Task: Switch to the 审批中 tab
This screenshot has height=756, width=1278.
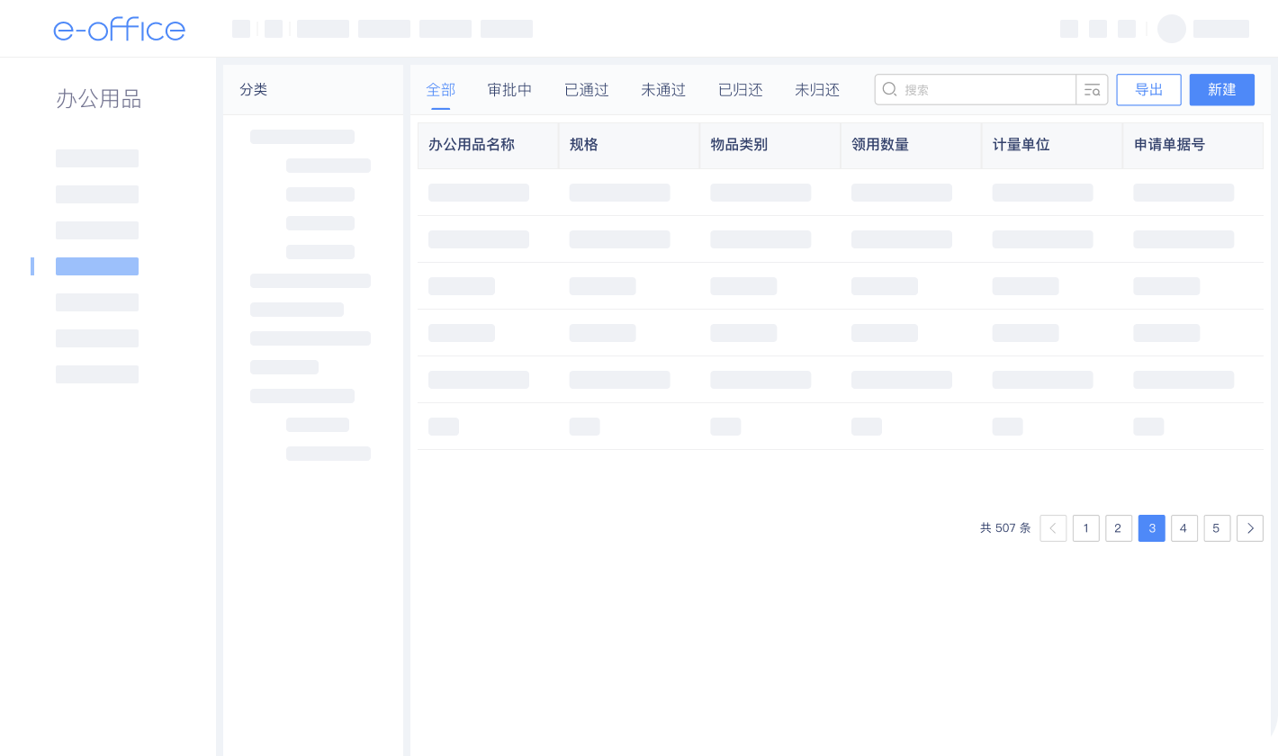Action: coord(509,90)
